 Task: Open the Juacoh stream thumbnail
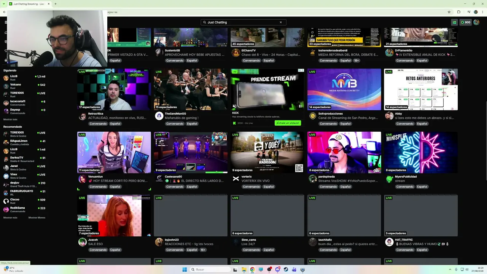click(x=114, y=216)
